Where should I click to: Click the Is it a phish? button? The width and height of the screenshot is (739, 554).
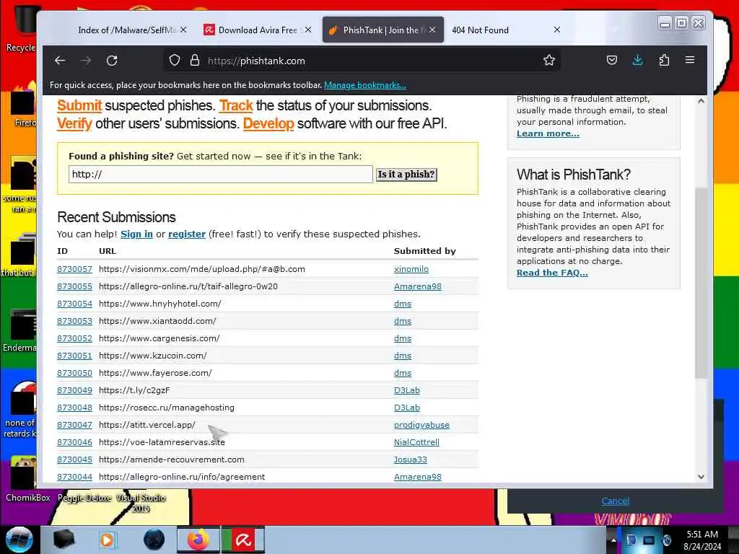(406, 175)
